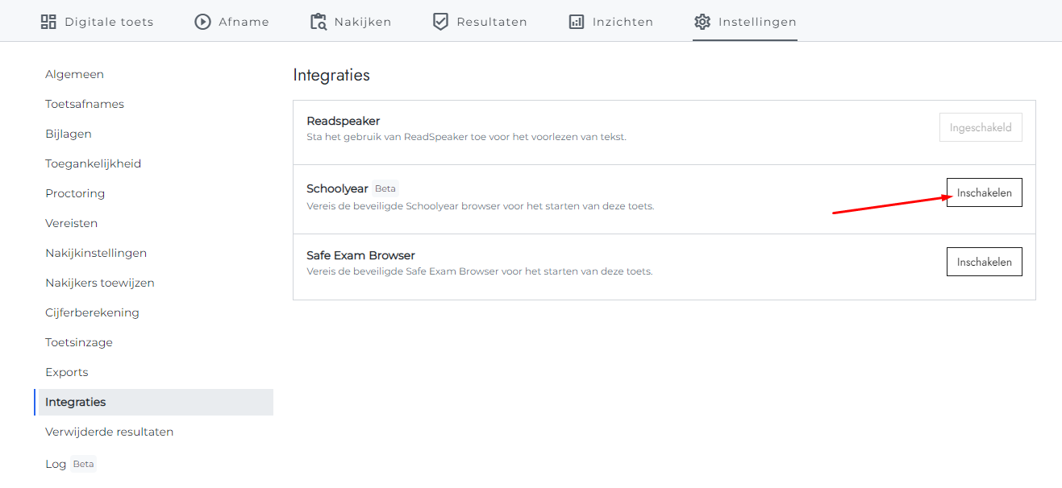
Task: Click description mentioning beveiligde Schoolyear browser
Action: pos(481,206)
